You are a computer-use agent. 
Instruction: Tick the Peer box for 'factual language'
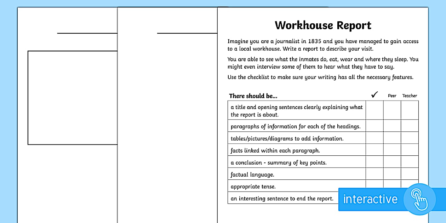[392, 174]
